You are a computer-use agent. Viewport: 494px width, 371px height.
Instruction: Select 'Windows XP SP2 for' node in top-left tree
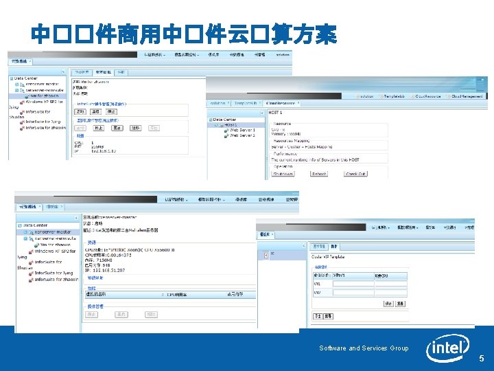point(44,102)
